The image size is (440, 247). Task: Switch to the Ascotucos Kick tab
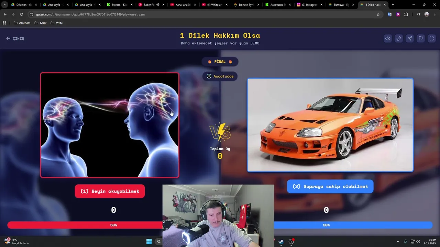point(278,5)
